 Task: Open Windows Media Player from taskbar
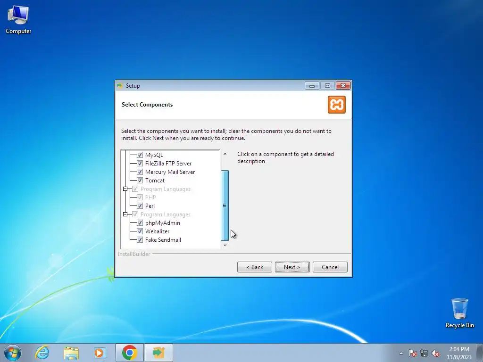[x=100, y=353]
